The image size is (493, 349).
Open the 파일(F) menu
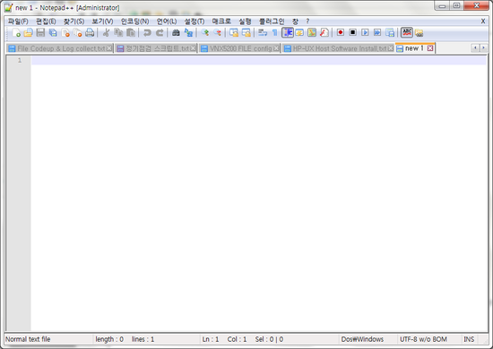18,21
